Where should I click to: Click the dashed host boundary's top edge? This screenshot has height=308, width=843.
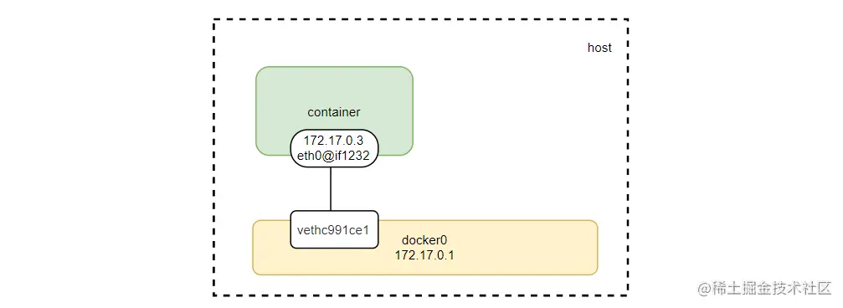coord(420,19)
